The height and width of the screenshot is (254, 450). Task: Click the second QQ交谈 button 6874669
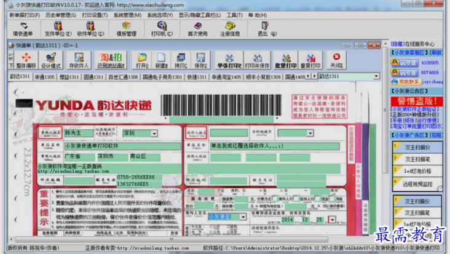click(405, 73)
